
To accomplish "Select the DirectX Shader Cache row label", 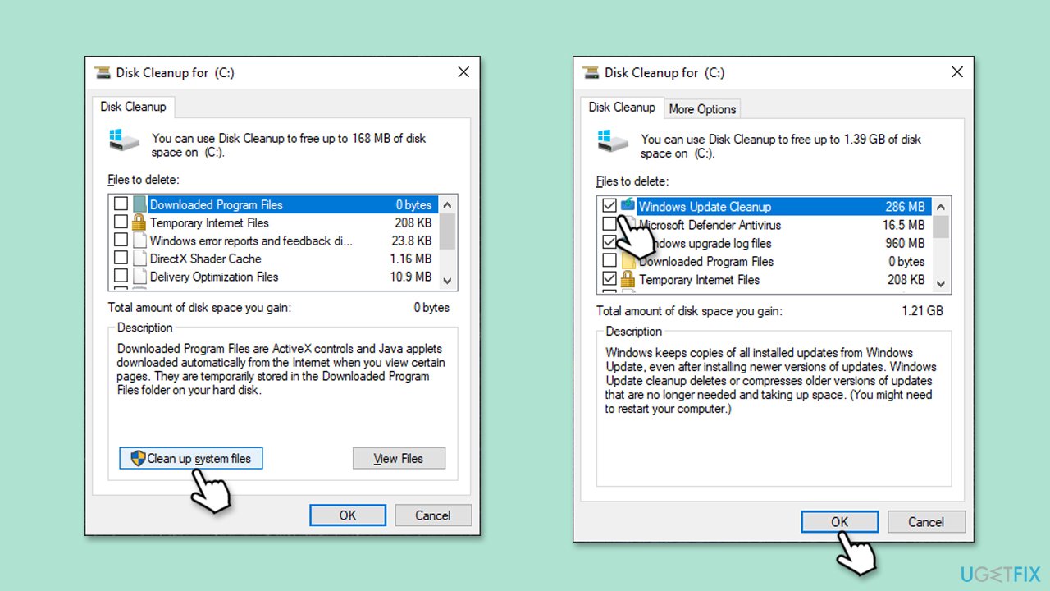I will (205, 259).
